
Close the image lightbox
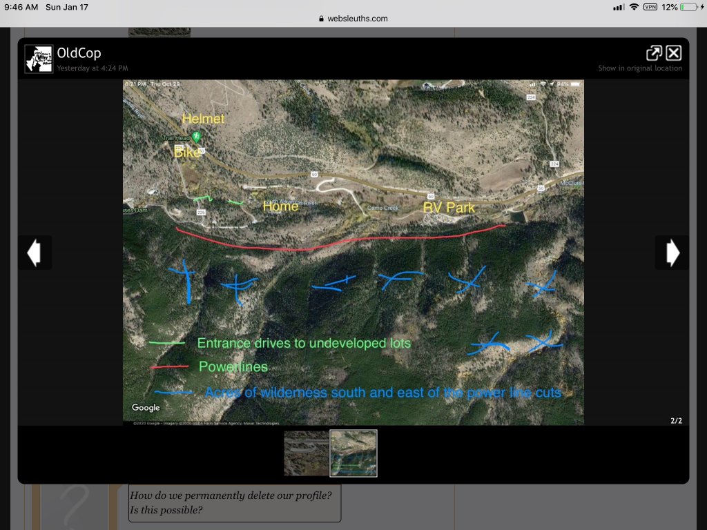point(674,53)
